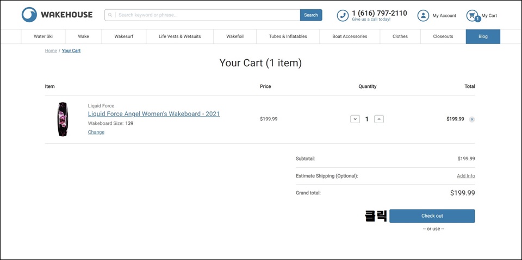This screenshot has width=522, height=260.
Task: Open the Clothes menu
Action: click(x=400, y=36)
